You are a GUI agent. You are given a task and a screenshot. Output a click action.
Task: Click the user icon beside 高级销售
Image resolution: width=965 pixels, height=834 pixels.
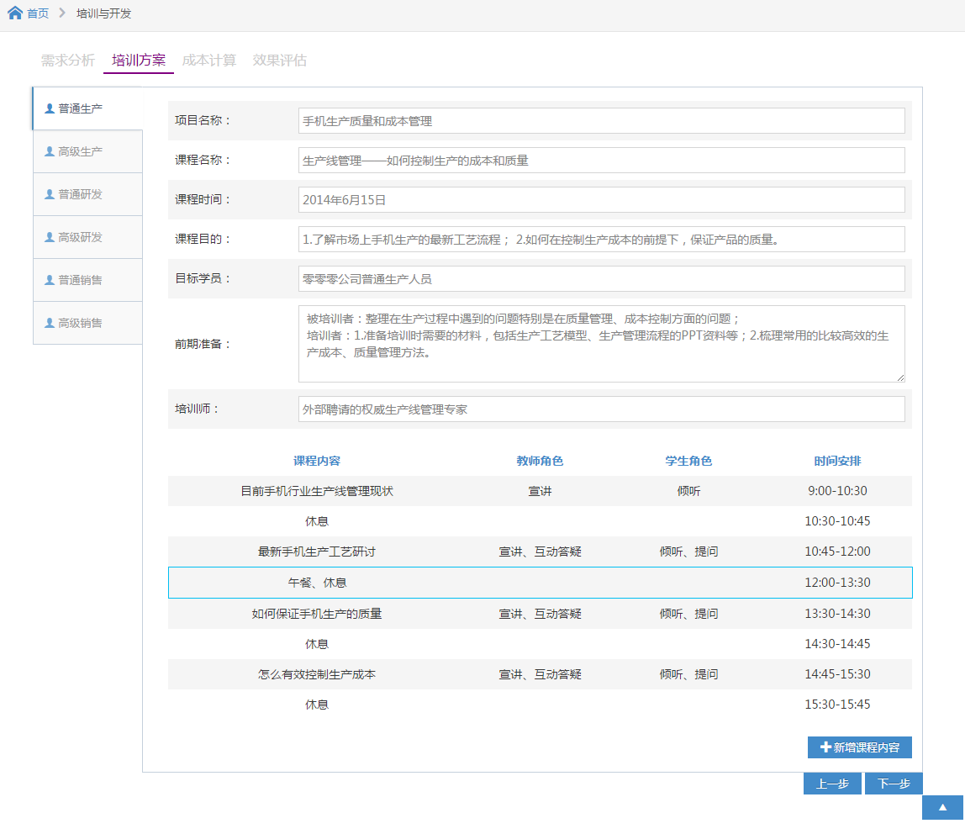coord(50,323)
